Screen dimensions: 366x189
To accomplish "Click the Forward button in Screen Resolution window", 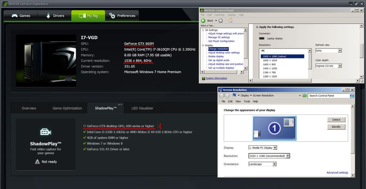I will (x=227, y=96).
